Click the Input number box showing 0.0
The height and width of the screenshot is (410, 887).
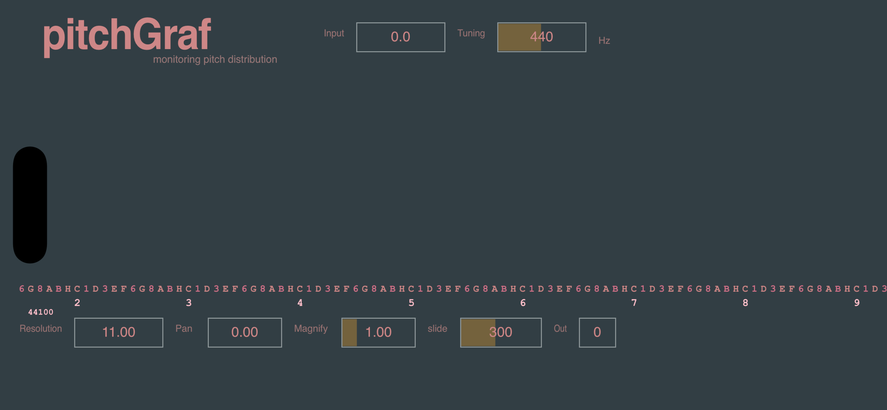tap(401, 37)
